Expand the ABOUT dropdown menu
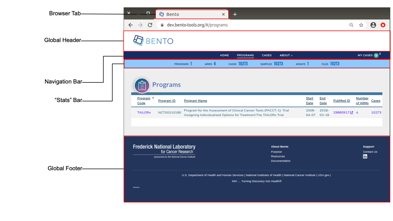This screenshot has height=221, width=393. (286, 55)
